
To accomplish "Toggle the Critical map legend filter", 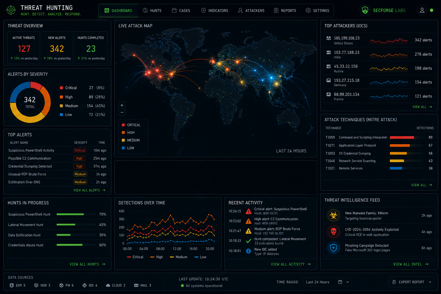I will pos(131,125).
